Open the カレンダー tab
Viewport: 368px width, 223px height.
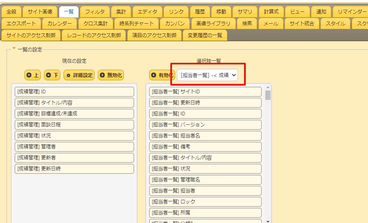[x=59, y=24]
